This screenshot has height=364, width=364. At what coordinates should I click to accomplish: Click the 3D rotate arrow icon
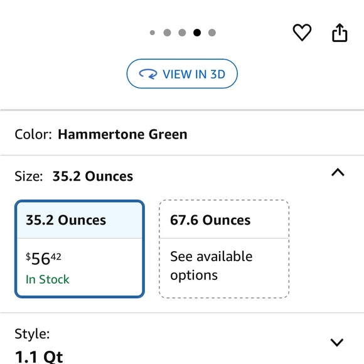[x=148, y=74]
